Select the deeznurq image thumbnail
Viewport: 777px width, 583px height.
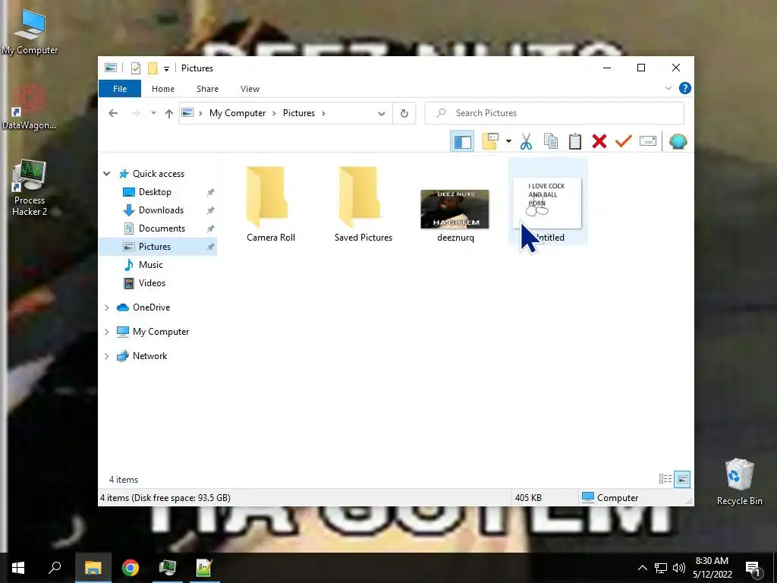455,210
